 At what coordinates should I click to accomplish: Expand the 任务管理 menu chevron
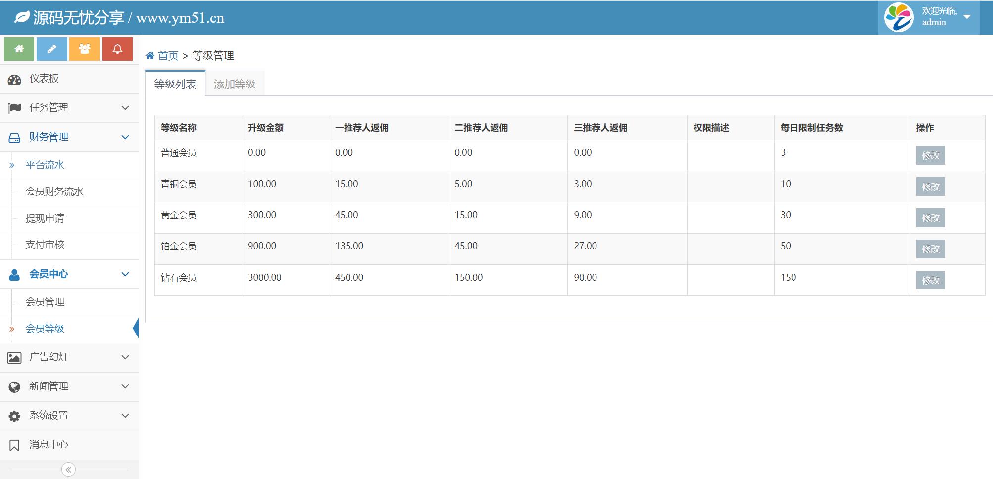(x=125, y=108)
